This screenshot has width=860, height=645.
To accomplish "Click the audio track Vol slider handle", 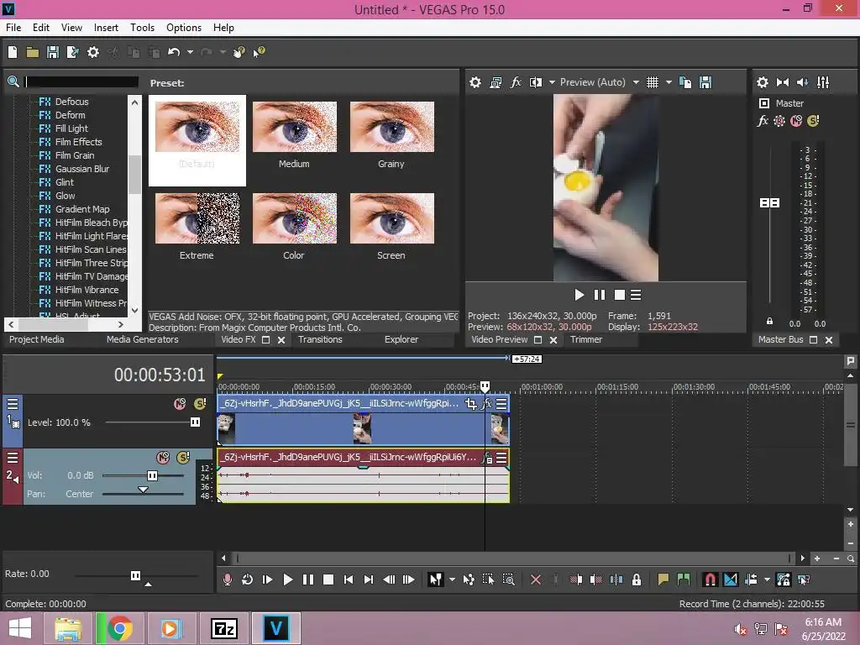I will (x=153, y=475).
